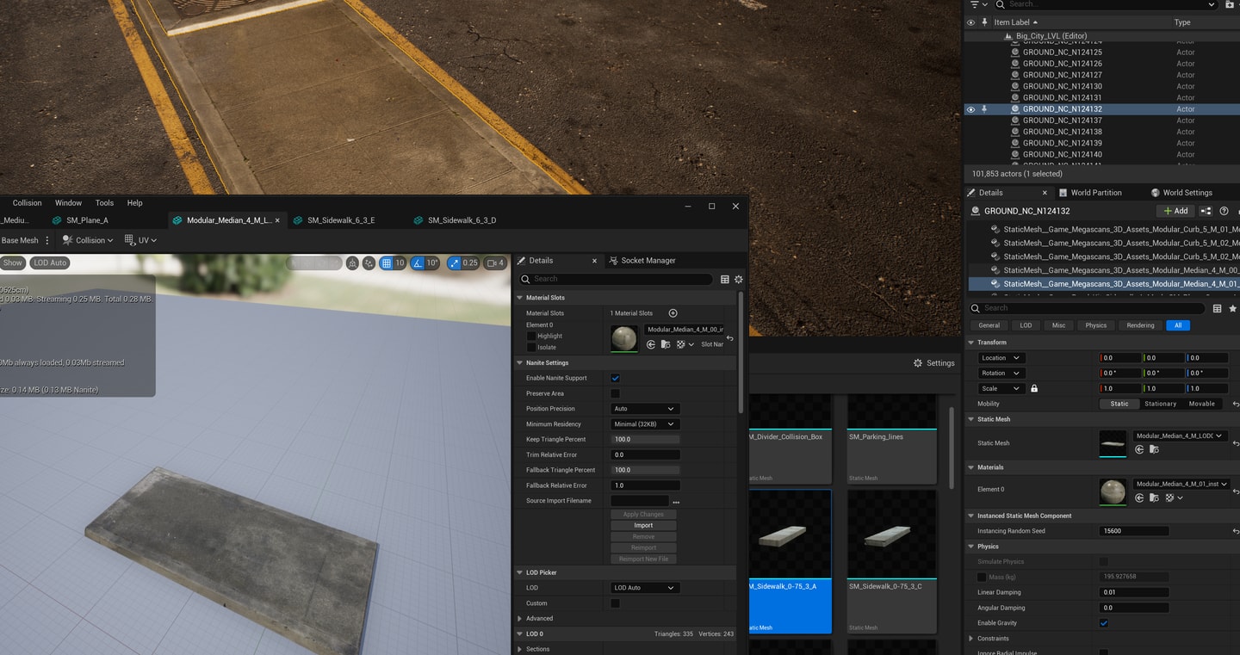Toggle grid snapping icon in mesh viewport

click(x=387, y=263)
